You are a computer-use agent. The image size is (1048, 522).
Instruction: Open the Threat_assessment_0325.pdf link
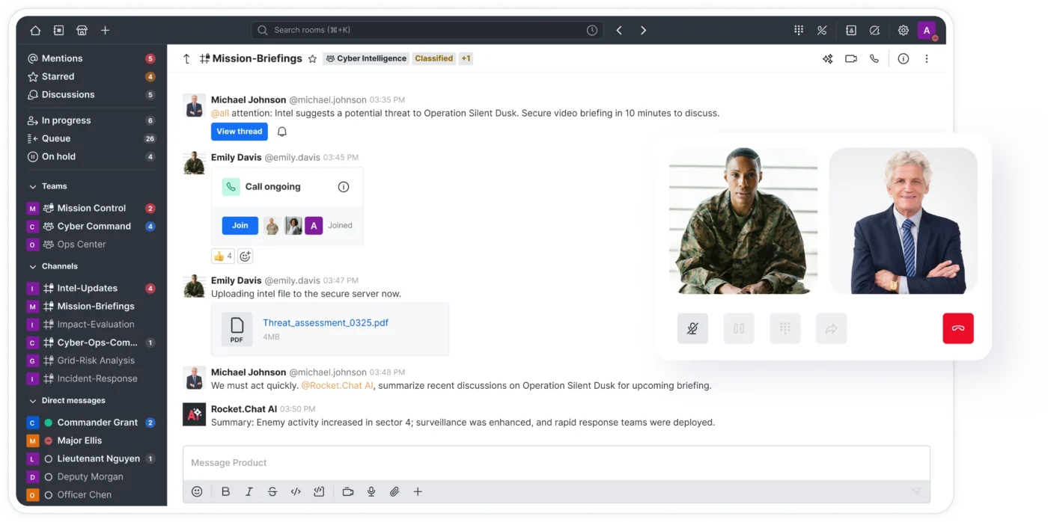click(x=326, y=323)
